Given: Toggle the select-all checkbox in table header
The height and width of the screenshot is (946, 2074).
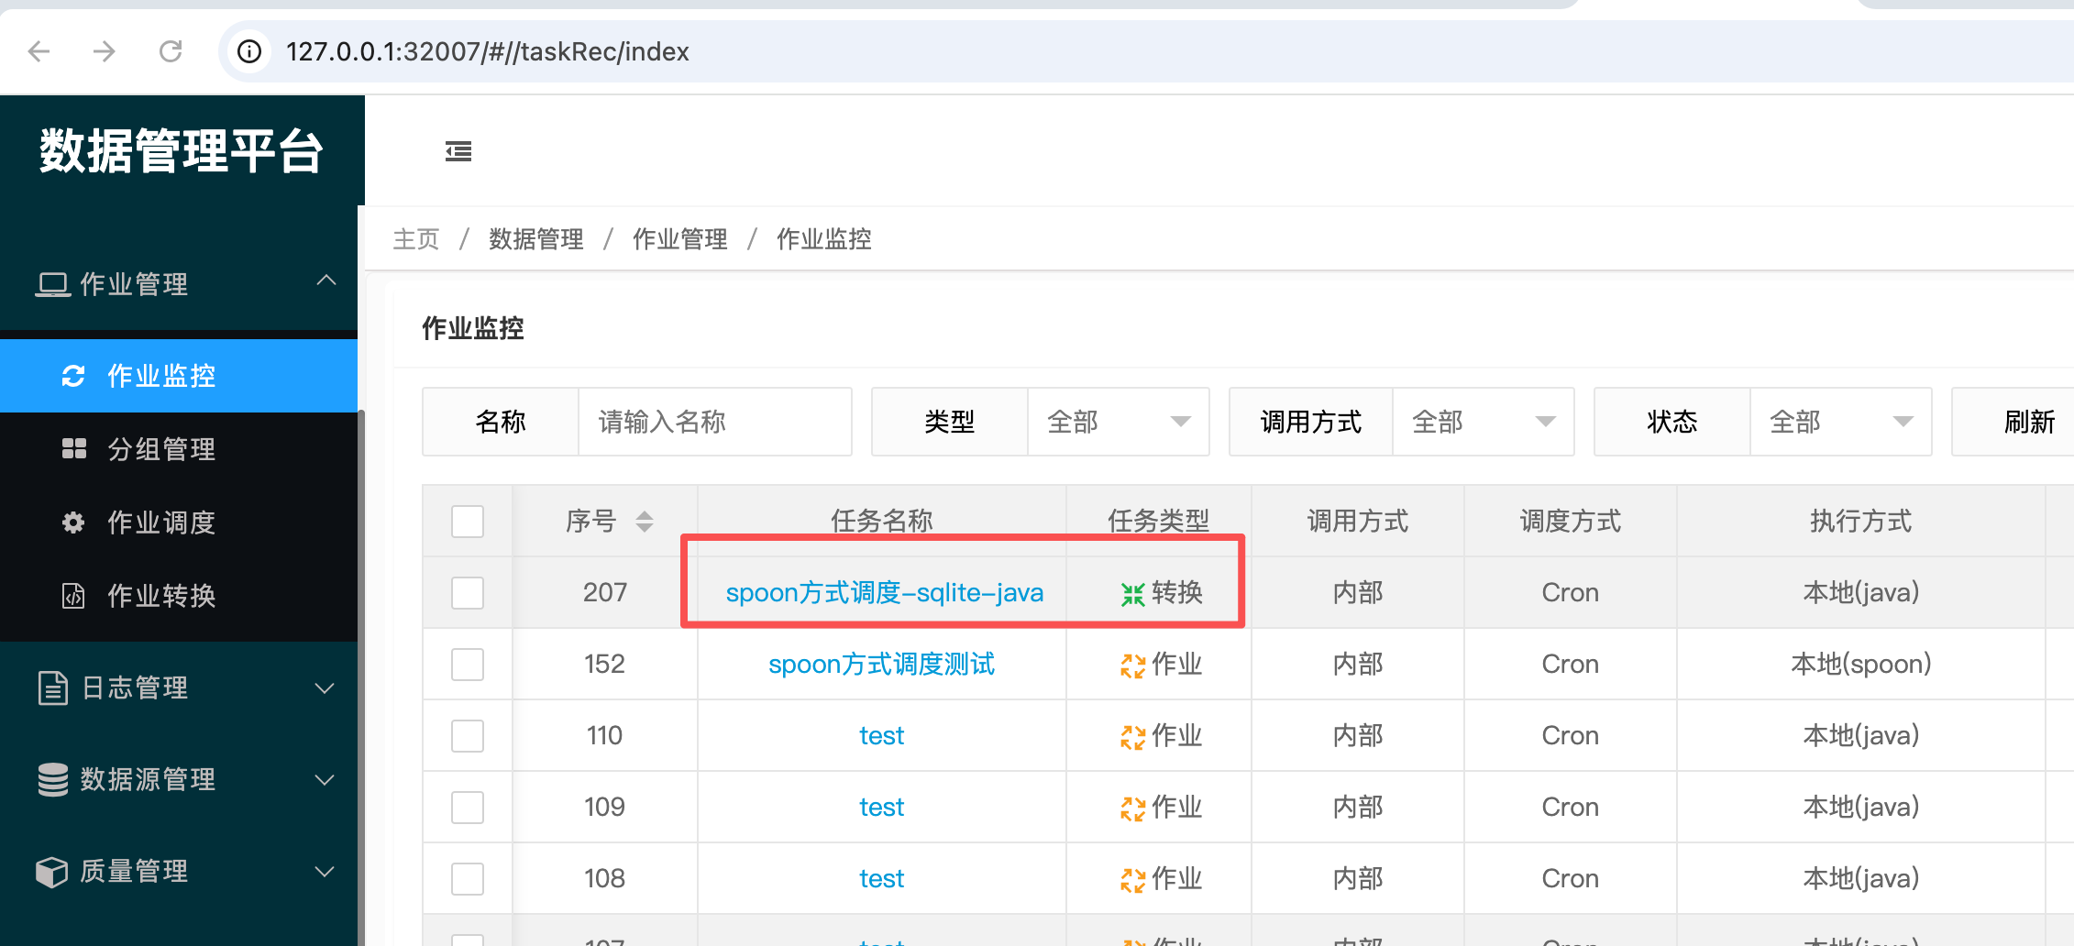Looking at the screenshot, I should click(468, 522).
